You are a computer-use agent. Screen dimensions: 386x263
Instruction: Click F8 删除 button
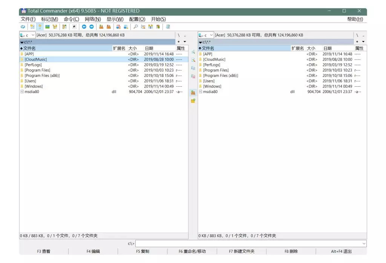coord(291,251)
